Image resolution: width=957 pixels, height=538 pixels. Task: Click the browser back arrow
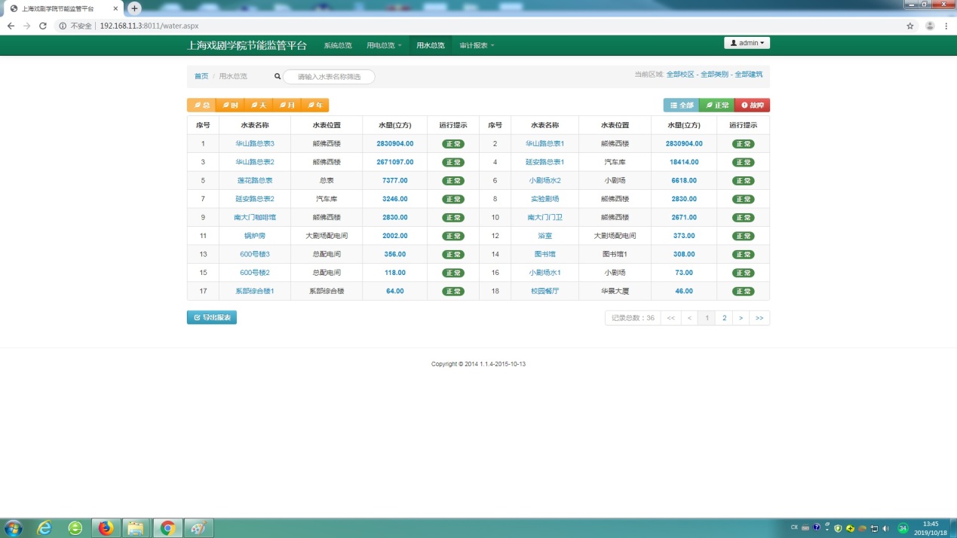(11, 26)
